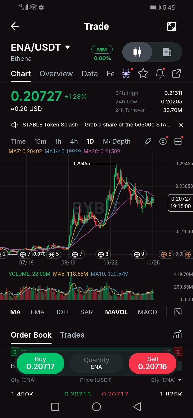This screenshot has height=418, width=193.
Task: Tap the MM margin badge
Action: click(102, 50)
